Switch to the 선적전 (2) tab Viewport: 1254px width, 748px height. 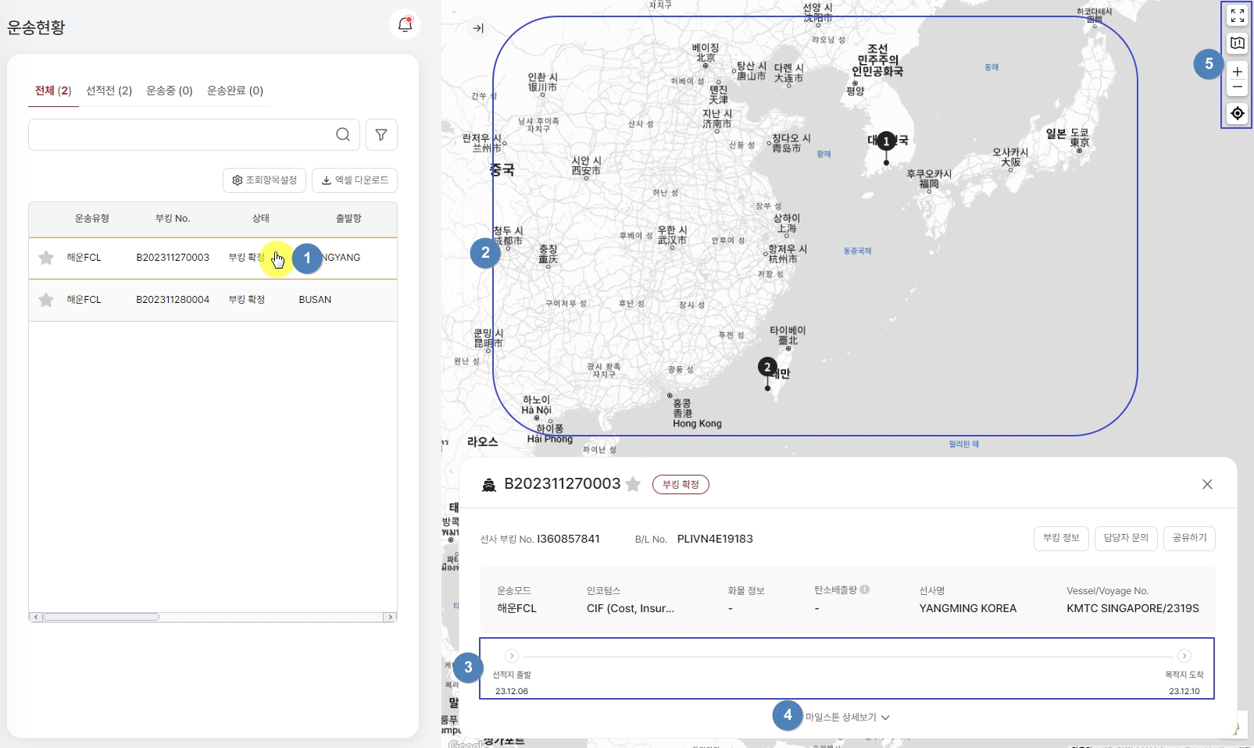pyautogui.click(x=109, y=91)
